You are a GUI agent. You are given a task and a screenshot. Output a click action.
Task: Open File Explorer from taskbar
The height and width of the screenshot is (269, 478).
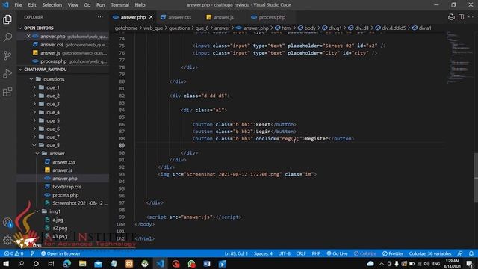pyautogui.click(x=82, y=264)
